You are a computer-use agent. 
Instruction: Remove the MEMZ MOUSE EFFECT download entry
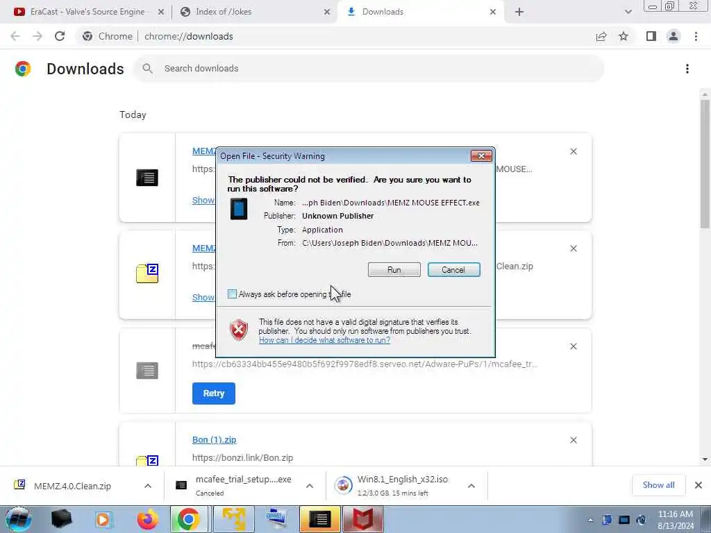click(x=574, y=151)
